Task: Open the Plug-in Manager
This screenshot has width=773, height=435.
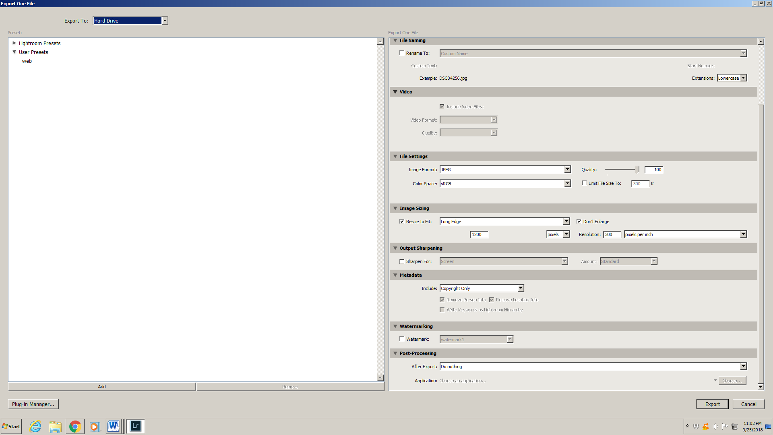Action: click(33, 404)
